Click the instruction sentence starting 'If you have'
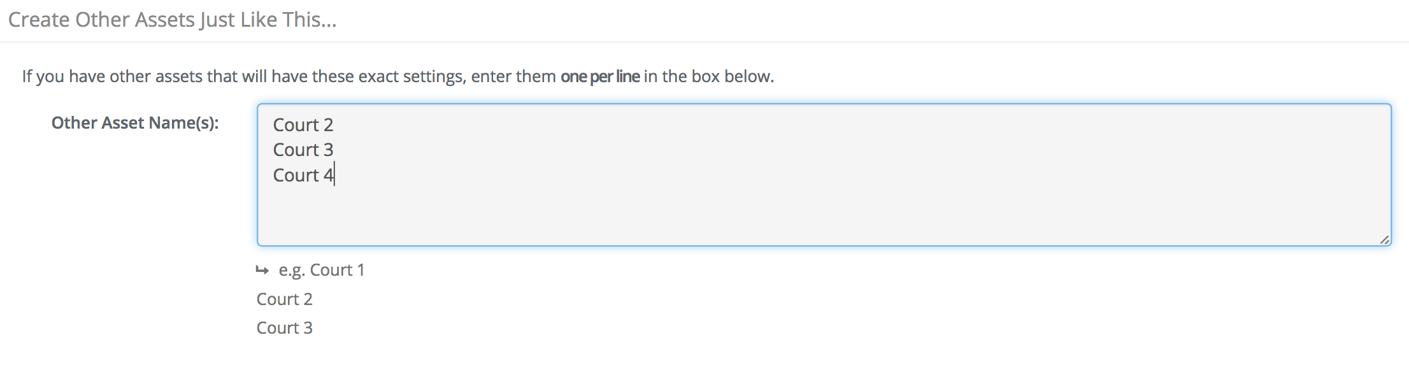Viewport: 1409px width, 377px height. (398, 76)
